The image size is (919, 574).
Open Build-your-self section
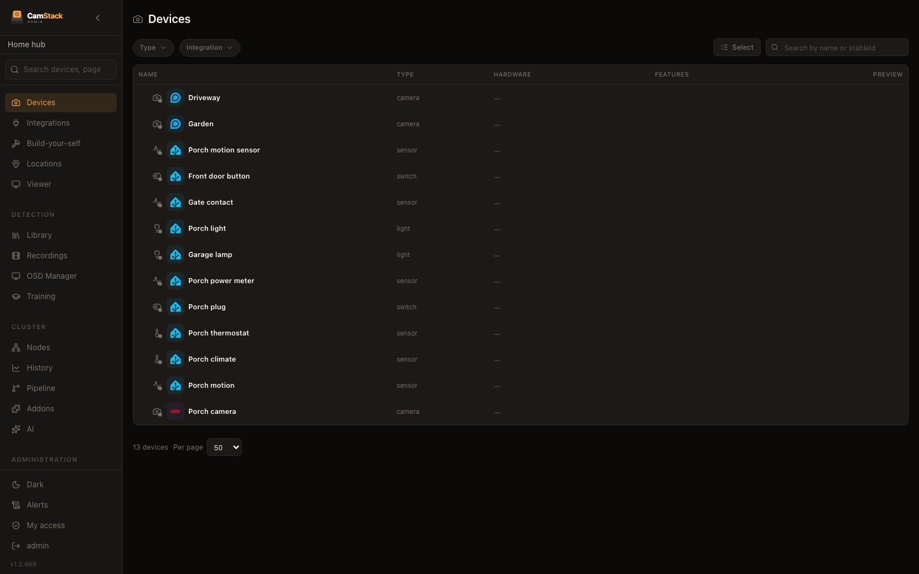(61, 143)
